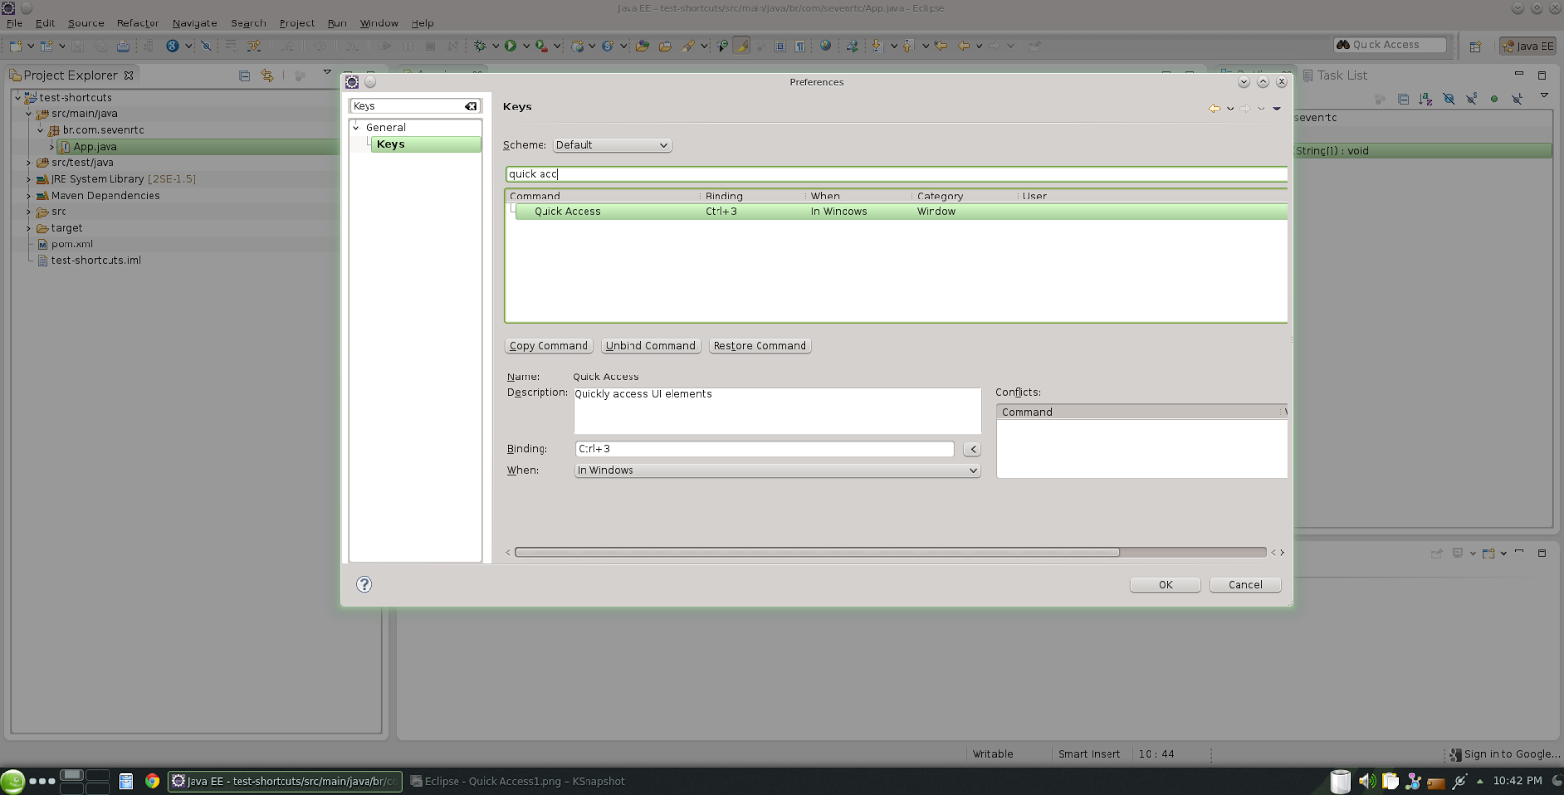Expand the src/test/java folder

point(28,163)
